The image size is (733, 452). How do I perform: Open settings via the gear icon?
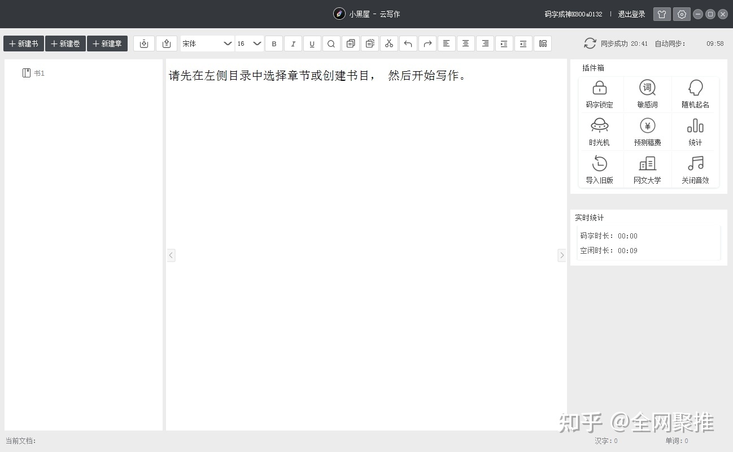682,14
